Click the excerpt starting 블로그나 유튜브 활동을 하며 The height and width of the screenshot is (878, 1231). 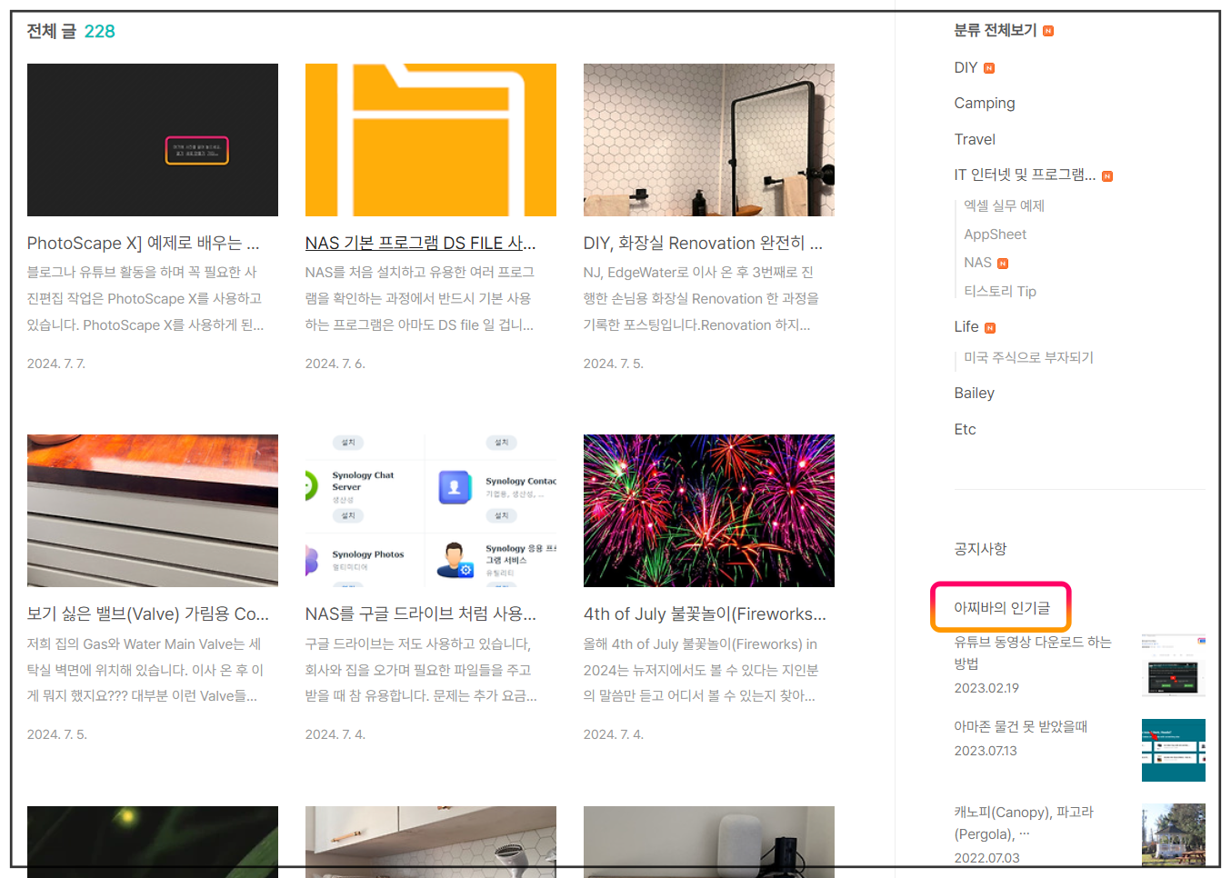click(145, 298)
